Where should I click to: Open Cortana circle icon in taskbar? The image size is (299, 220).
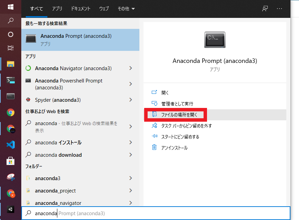pyautogui.click(x=11, y=34)
